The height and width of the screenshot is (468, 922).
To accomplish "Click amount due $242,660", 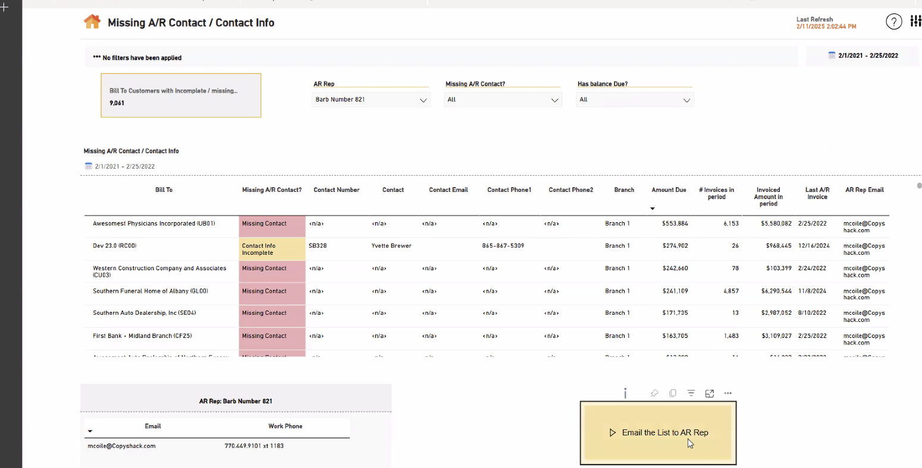I will click(x=675, y=268).
